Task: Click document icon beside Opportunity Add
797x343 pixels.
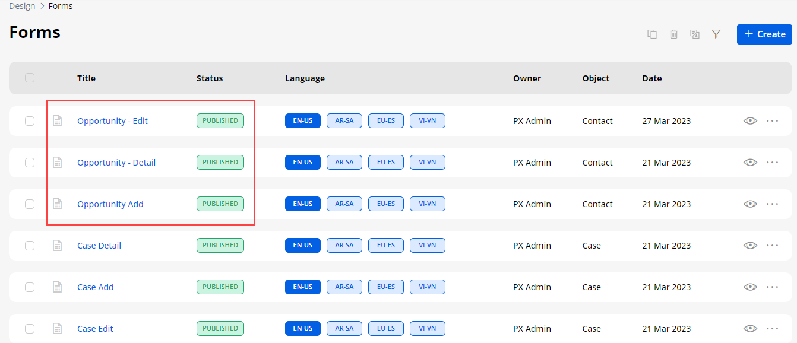Action: (x=58, y=204)
